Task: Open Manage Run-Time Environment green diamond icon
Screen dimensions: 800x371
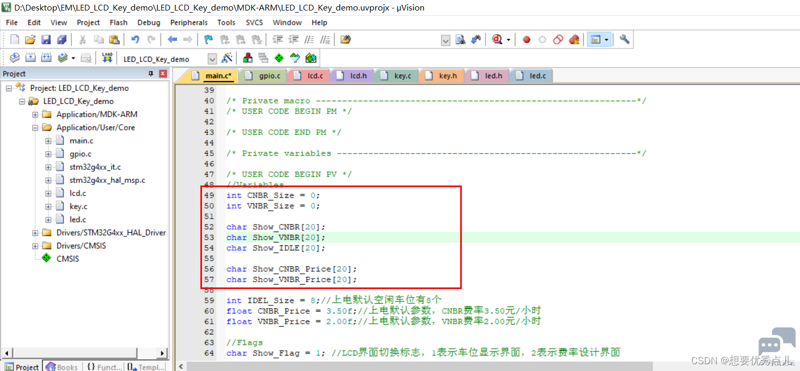Action: click(279, 58)
